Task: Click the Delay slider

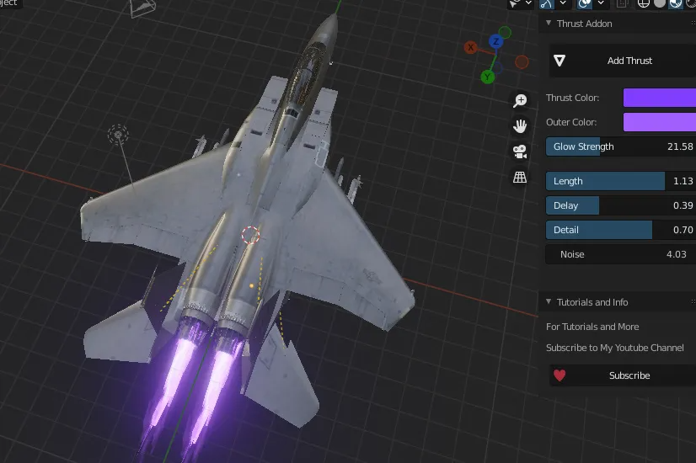Action: pos(621,205)
